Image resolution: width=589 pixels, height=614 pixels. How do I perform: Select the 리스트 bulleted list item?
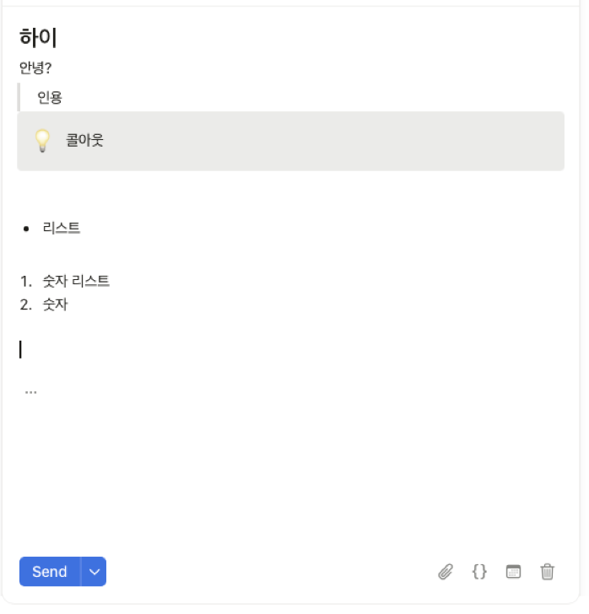[62, 228]
